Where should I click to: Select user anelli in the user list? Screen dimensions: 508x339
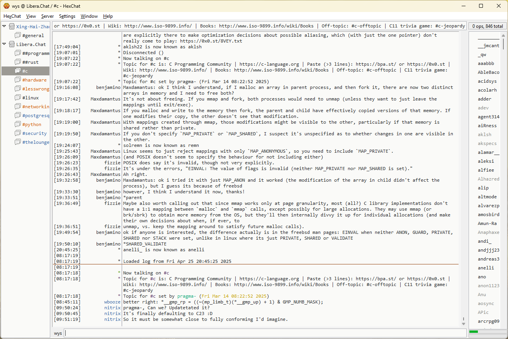click(486, 268)
